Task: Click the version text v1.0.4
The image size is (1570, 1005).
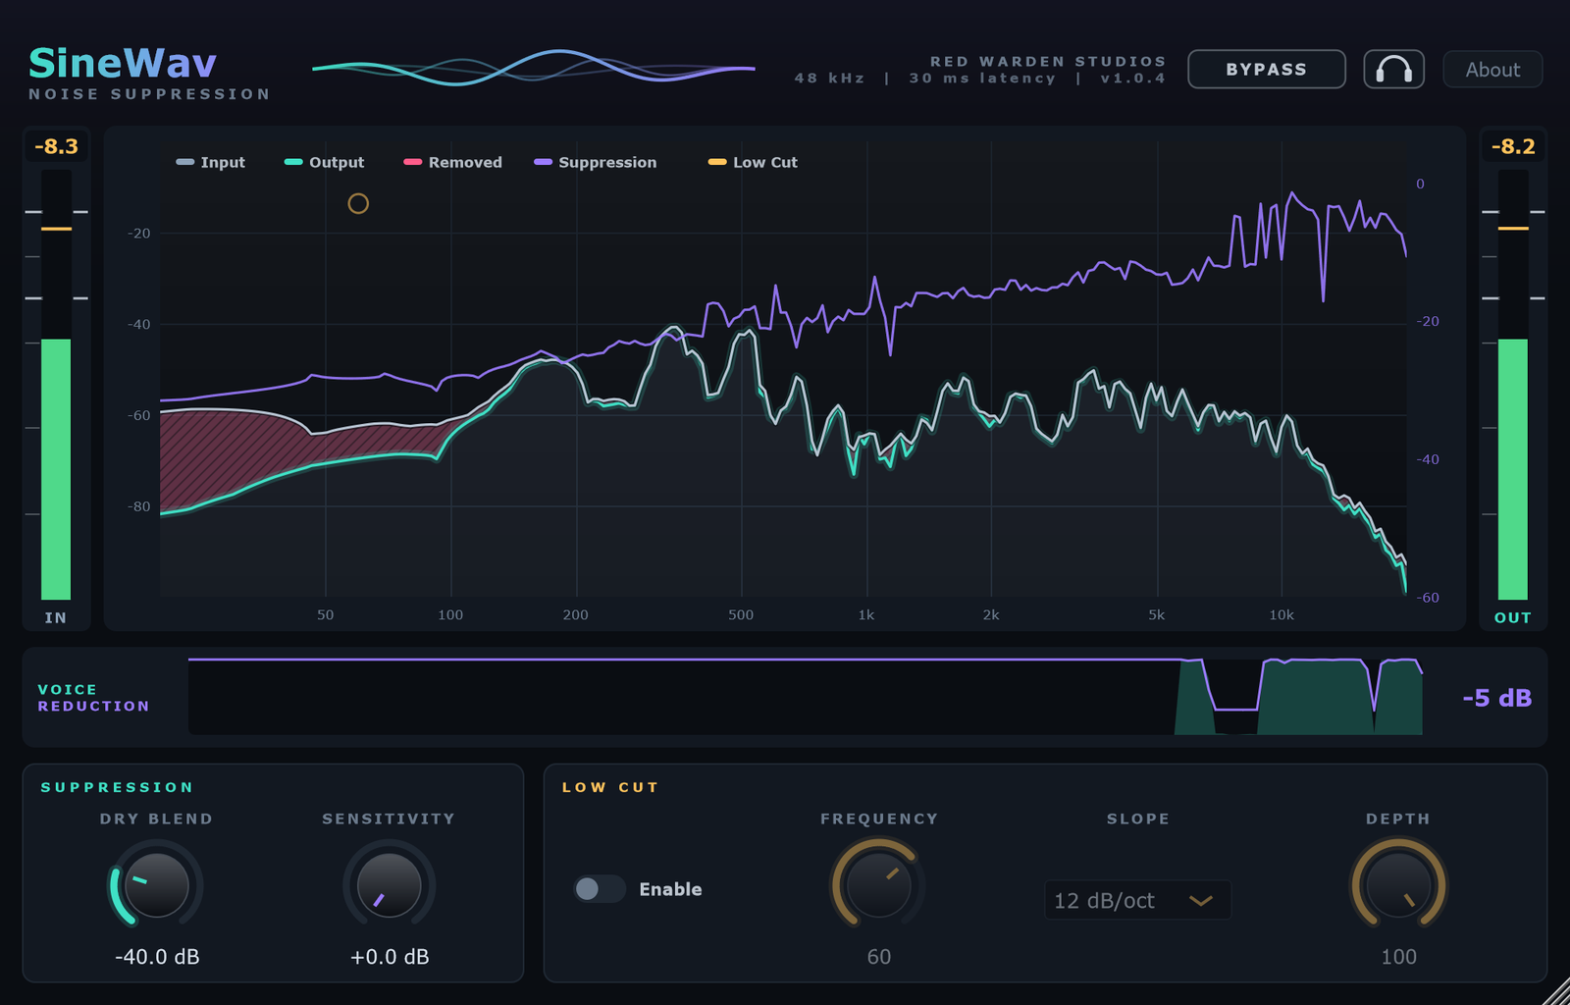Action: tap(1132, 79)
